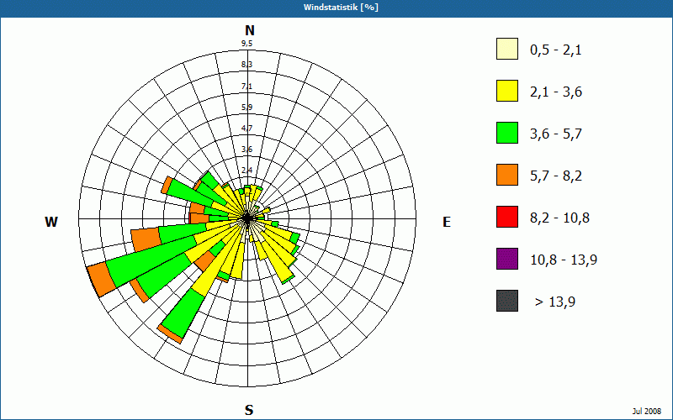Click the 8,3 ring scale value
This screenshot has height=420, width=673.
(x=246, y=65)
